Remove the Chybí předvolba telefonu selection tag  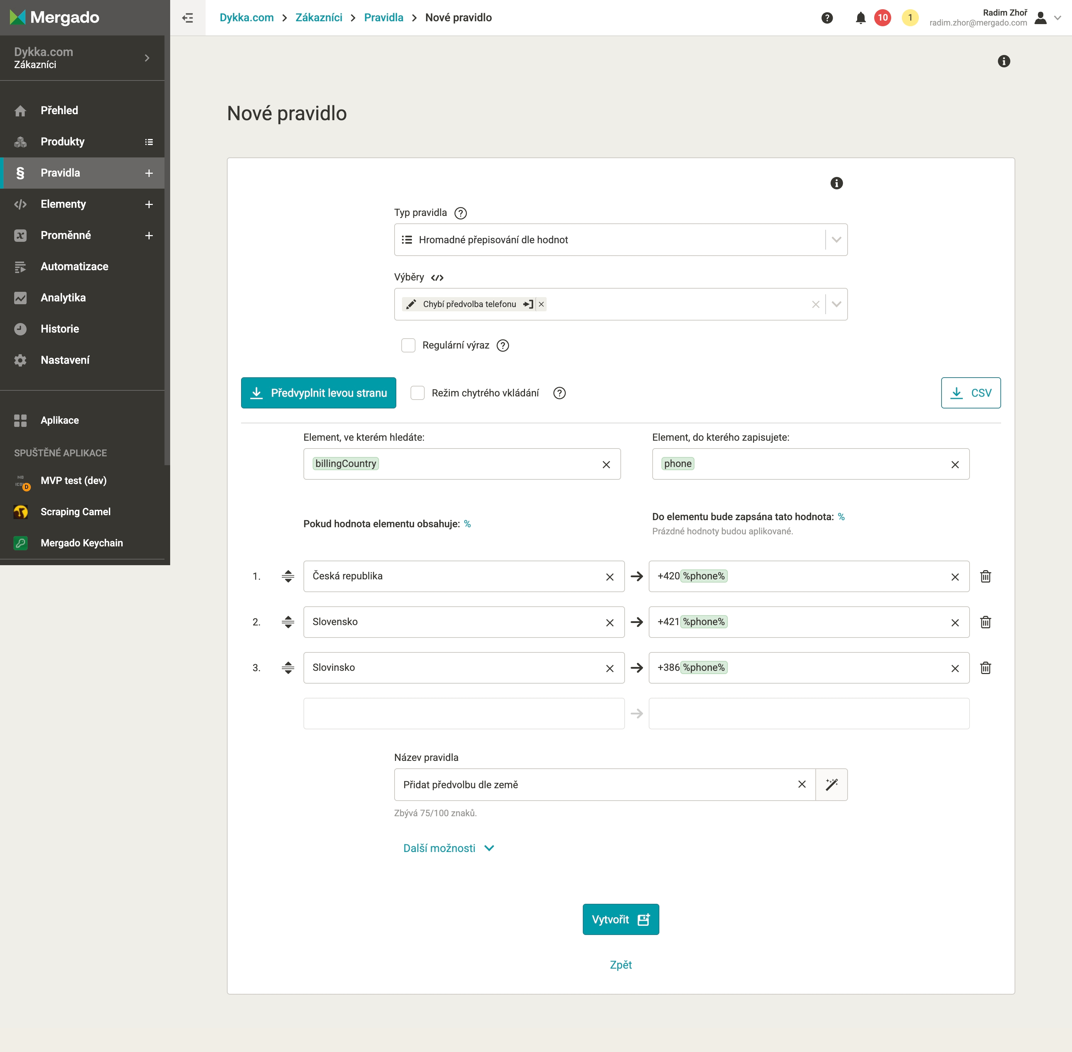pos(541,305)
